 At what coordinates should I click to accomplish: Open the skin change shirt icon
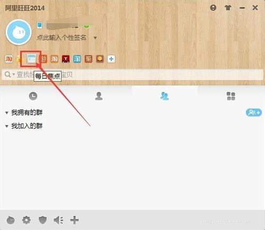pyautogui.click(x=228, y=8)
